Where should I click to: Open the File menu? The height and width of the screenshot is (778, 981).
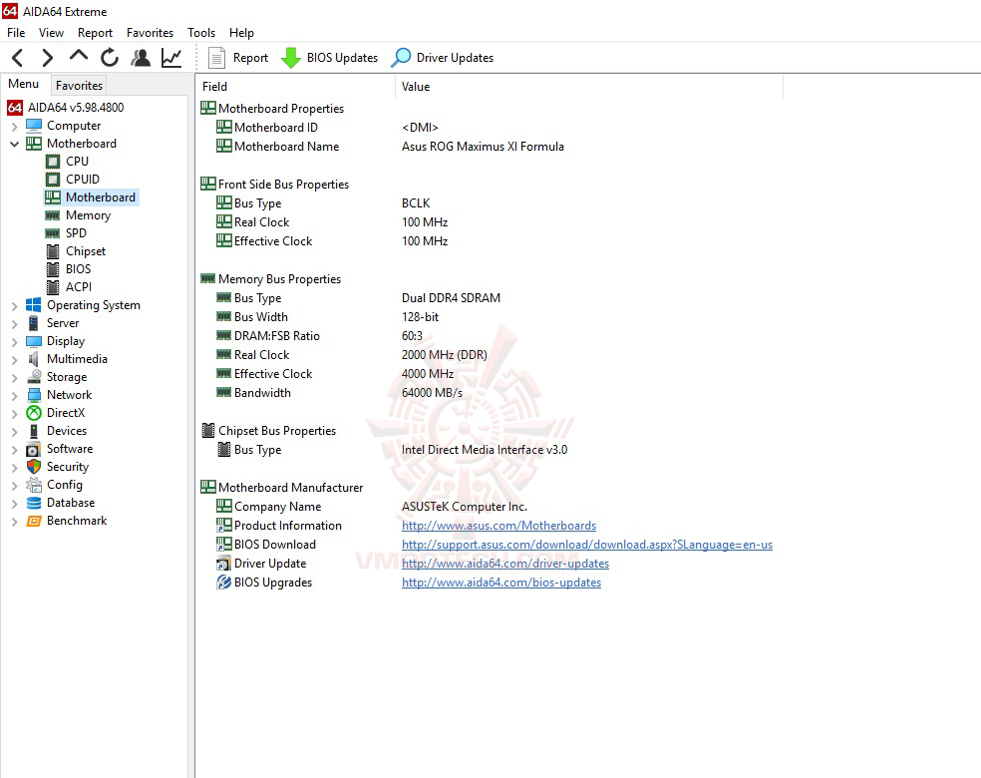click(x=16, y=33)
